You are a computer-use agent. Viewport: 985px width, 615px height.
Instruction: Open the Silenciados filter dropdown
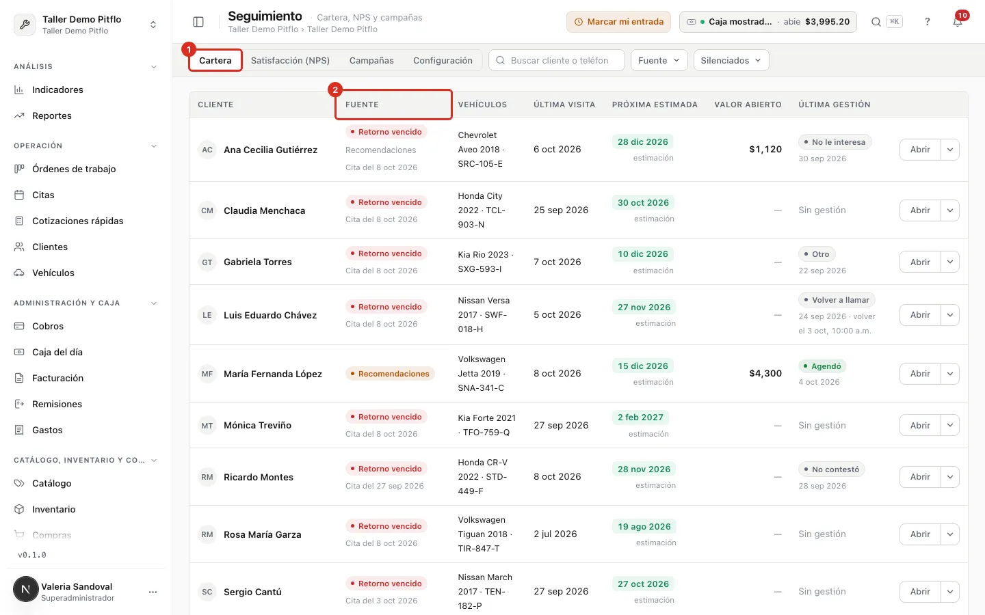click(x=731, y=60)
